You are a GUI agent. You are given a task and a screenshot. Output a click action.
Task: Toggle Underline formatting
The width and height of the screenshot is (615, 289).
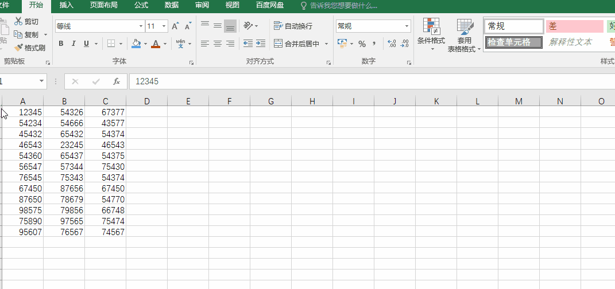tap(86, 44)
